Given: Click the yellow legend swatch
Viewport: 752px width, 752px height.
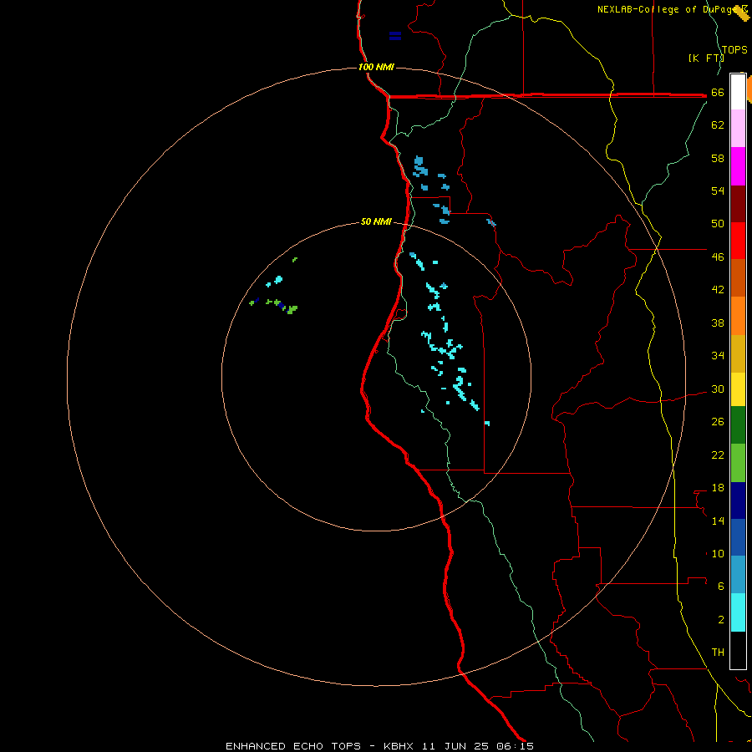Looking at the screenshot, I should pyautogui.click(x=738, y=389).
